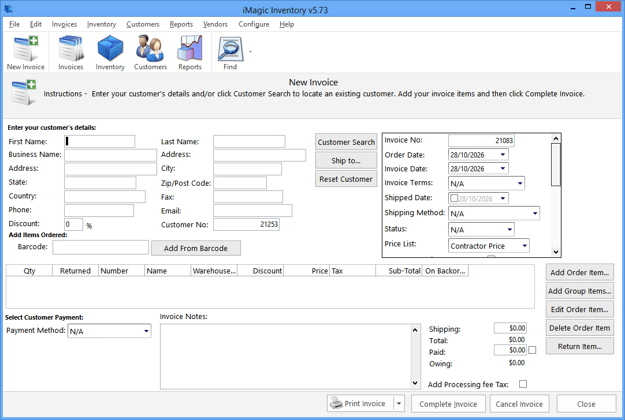Click Invoice Notes scroll up arrow
The image size is (625, 420).
pyautogui.click(x=415, y=329)
